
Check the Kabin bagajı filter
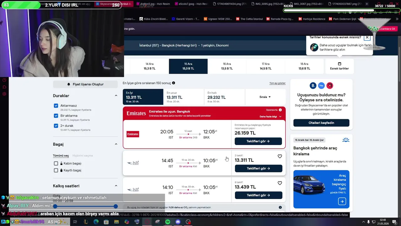[x=56, y=164]
